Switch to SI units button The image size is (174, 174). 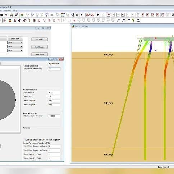(82, 15)
